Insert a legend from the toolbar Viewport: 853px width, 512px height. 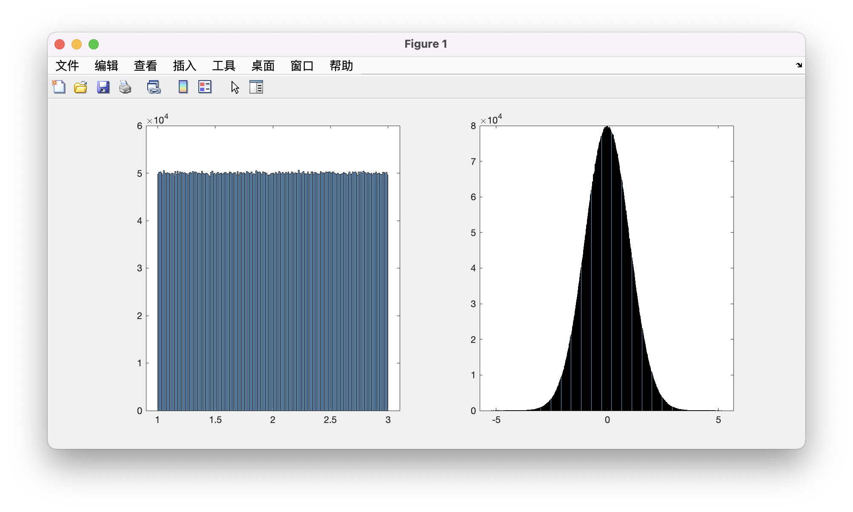(x=205, y=87)
